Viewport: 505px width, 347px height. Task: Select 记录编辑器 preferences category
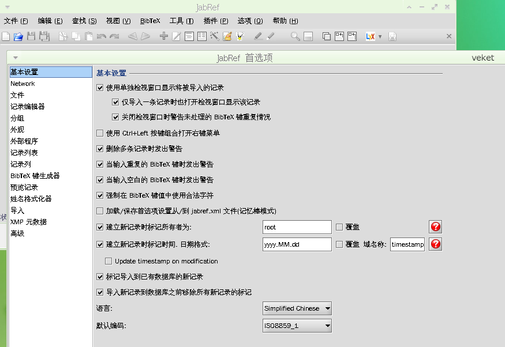point(51,107)
